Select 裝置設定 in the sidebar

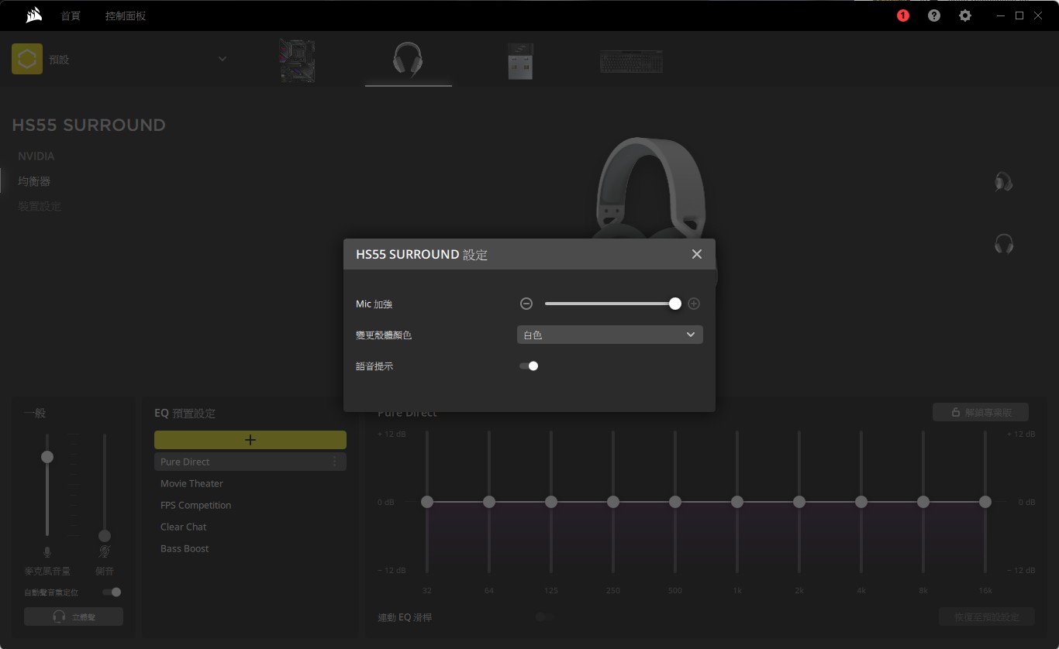40,206
